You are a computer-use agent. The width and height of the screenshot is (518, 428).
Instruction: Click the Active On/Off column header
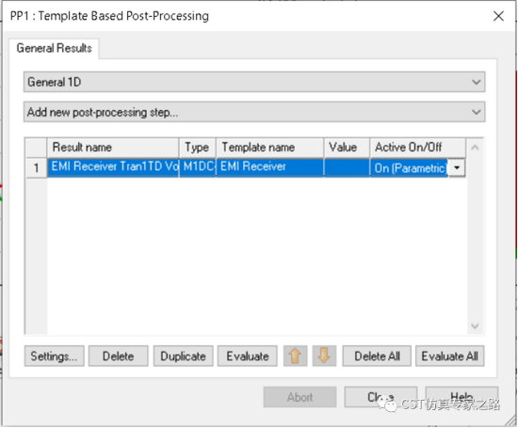(417, 147)
